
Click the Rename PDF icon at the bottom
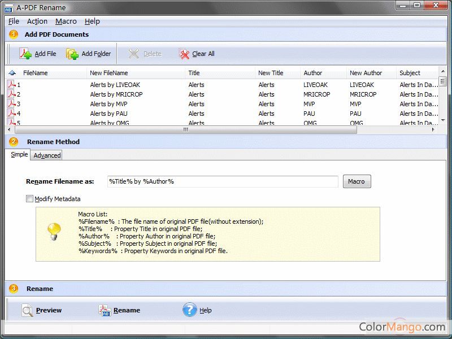point(105,310)
